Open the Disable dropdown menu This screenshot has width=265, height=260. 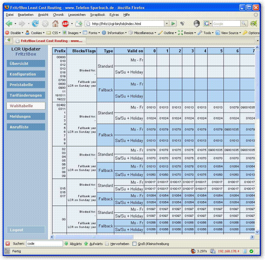pos(14,33)
